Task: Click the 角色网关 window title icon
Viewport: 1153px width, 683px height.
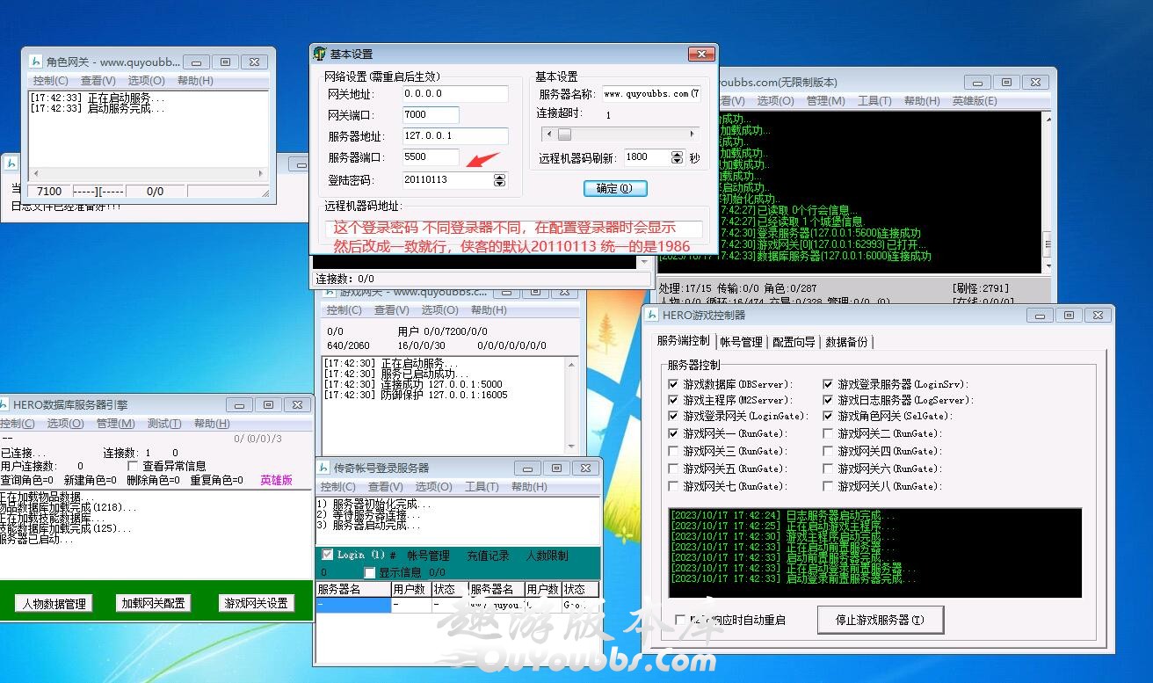Action: (x=35, y=62)
